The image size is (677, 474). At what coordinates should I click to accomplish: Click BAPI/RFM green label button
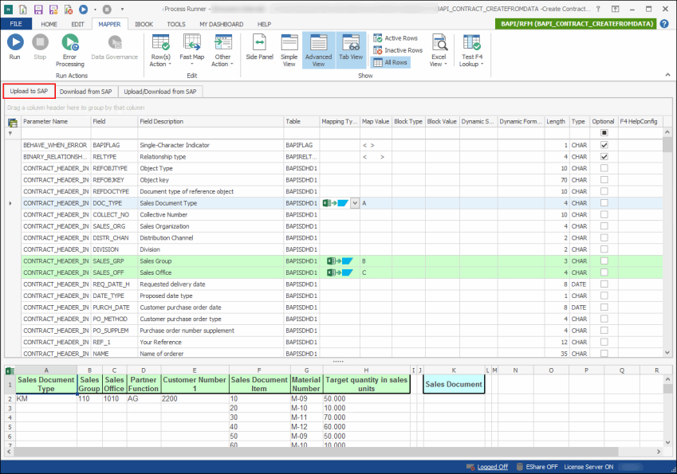coord(577,24)
